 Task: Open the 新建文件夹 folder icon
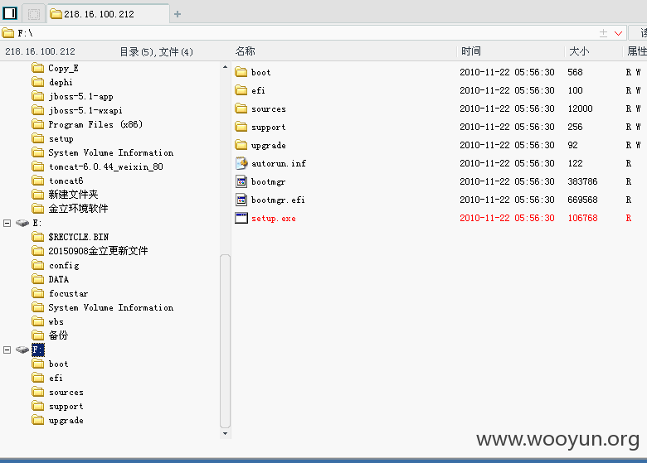pyautogui.click(x=38, y=195)
